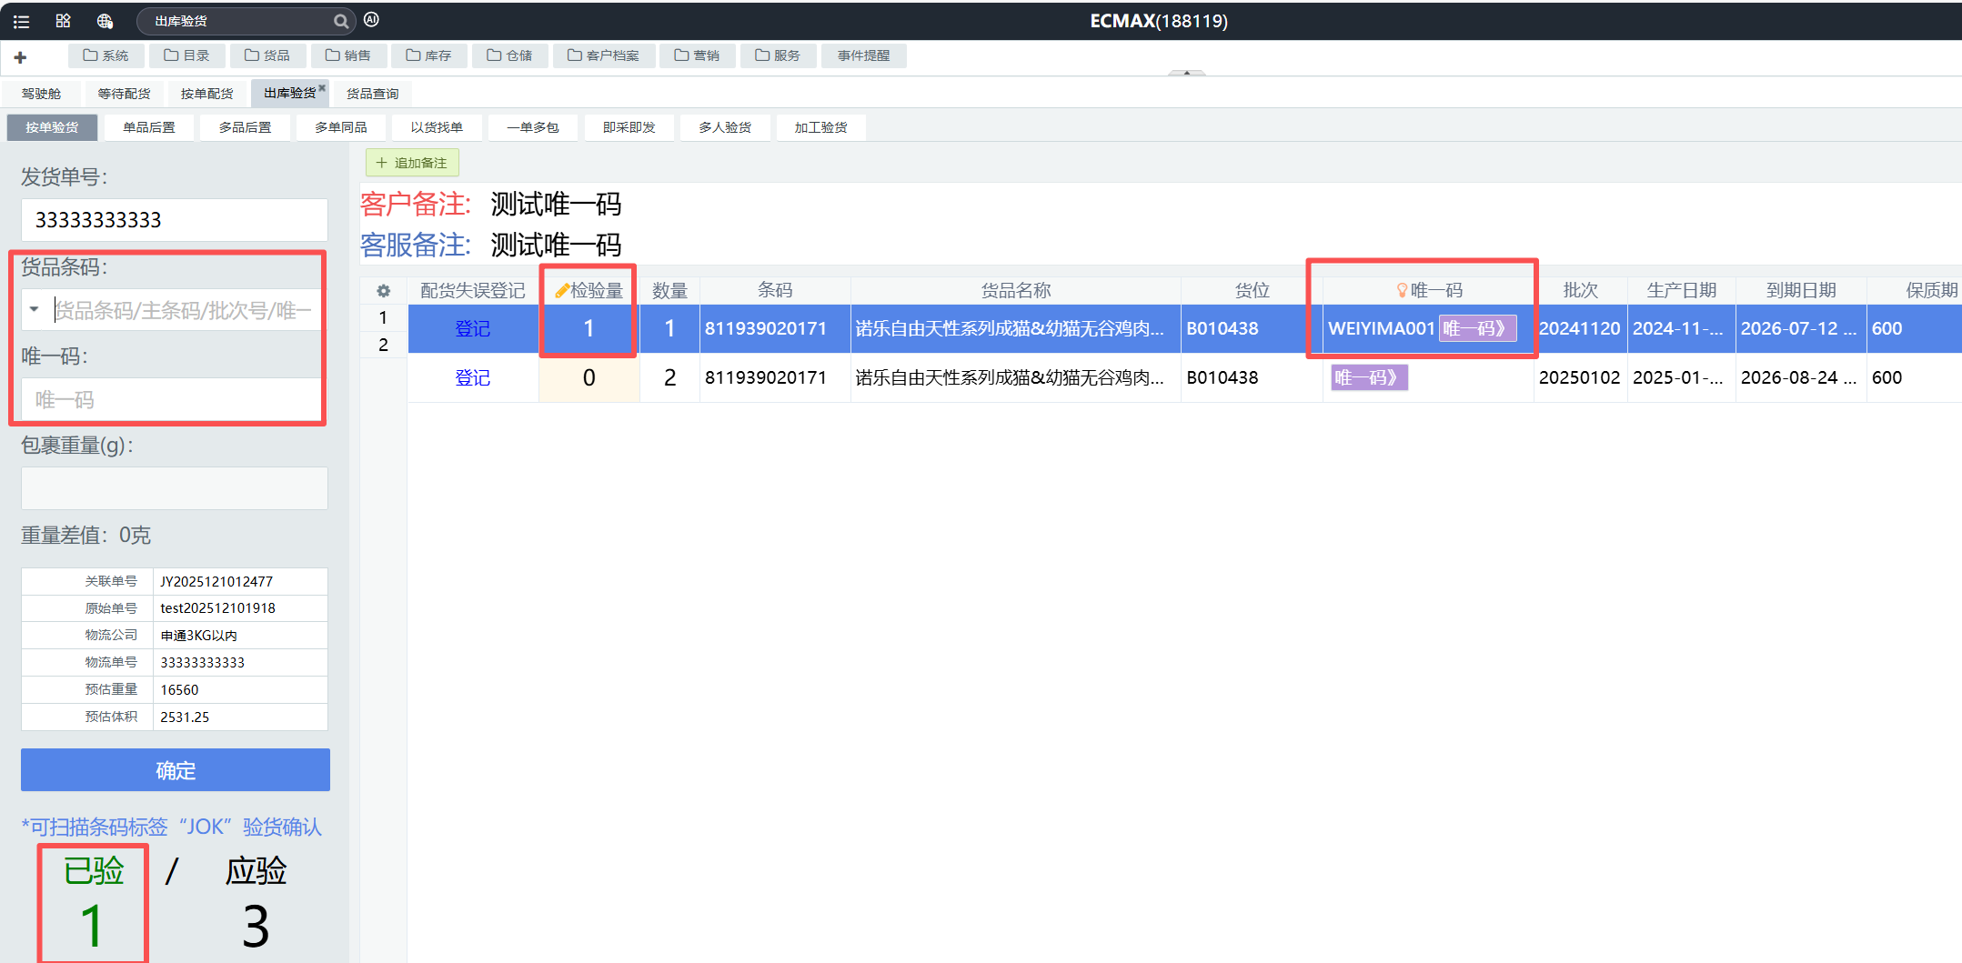Open the 服务 menu folder
Screen dimensions: 1962x963
coord(778,55)
